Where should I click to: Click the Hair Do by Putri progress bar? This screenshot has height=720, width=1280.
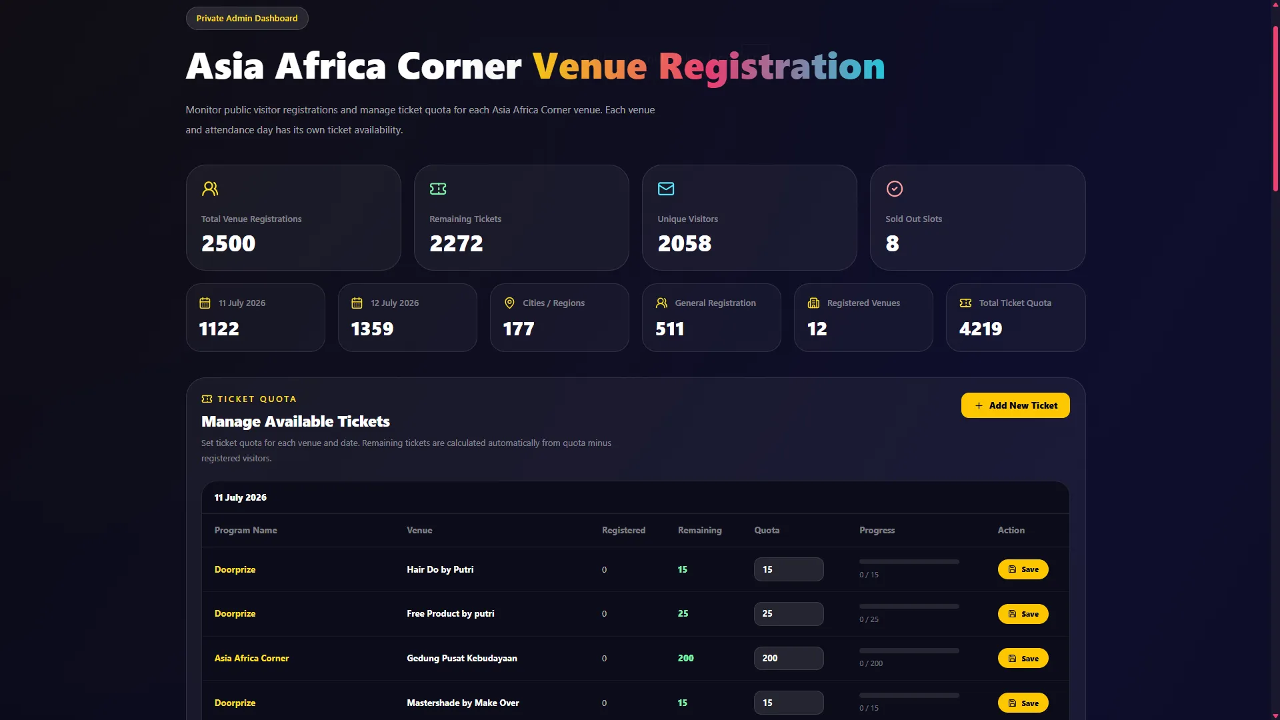909,562
